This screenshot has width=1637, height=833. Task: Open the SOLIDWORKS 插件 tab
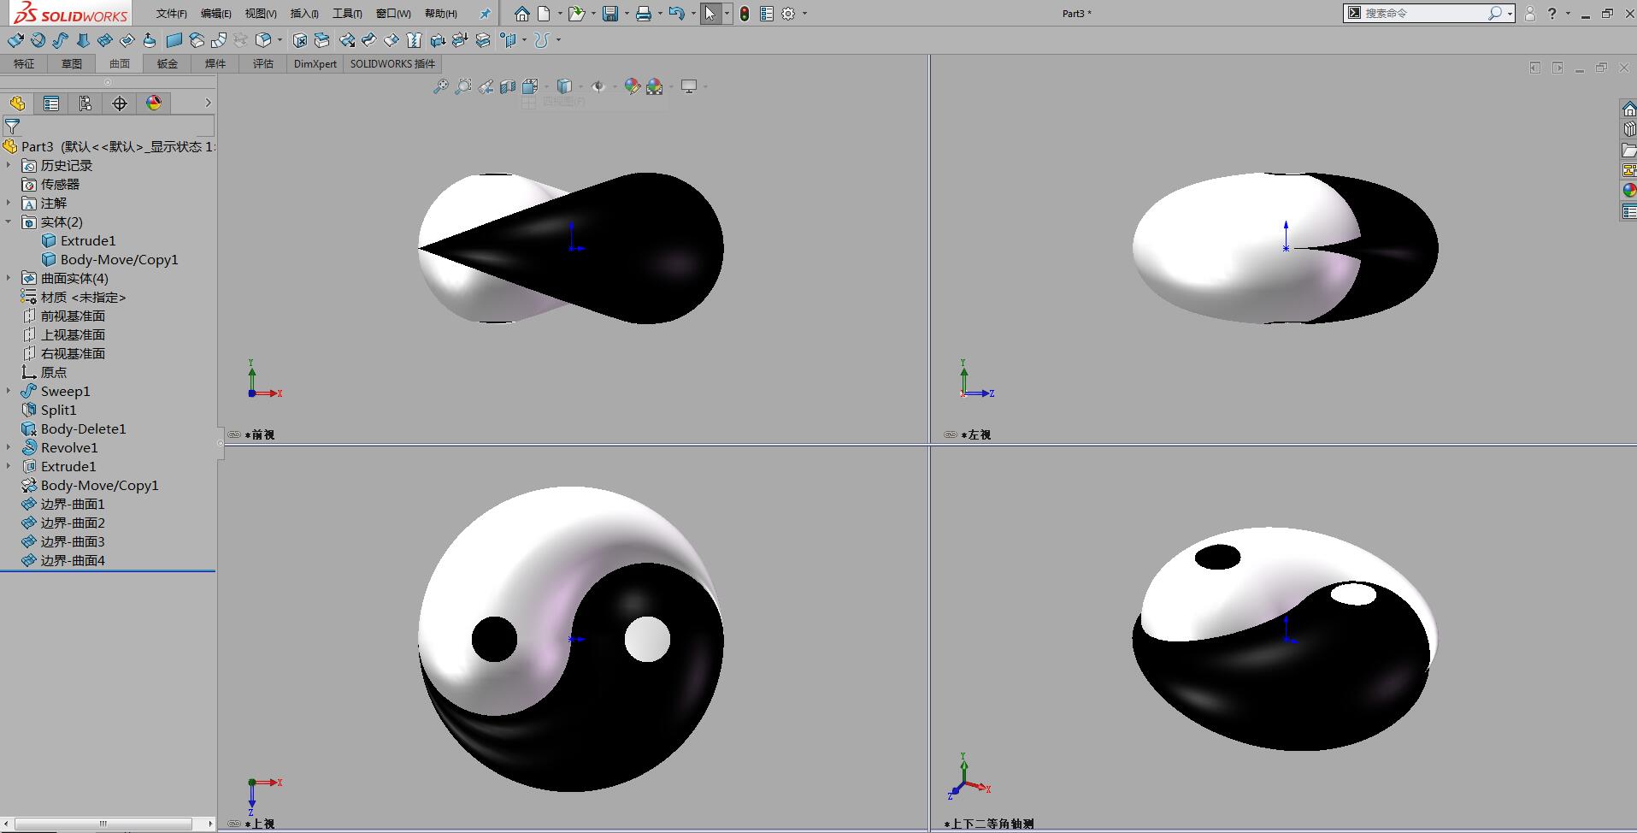pos(392,64)
